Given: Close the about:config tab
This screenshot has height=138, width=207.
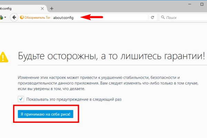Looking at the screenshot, I should click(x=42, y=8).
